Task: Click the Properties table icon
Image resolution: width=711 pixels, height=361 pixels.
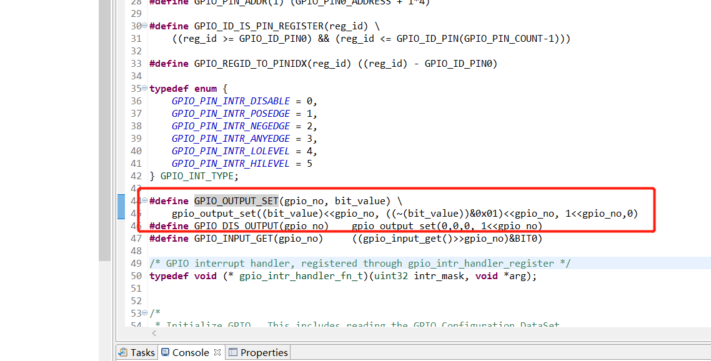Action: pos(233,352)
